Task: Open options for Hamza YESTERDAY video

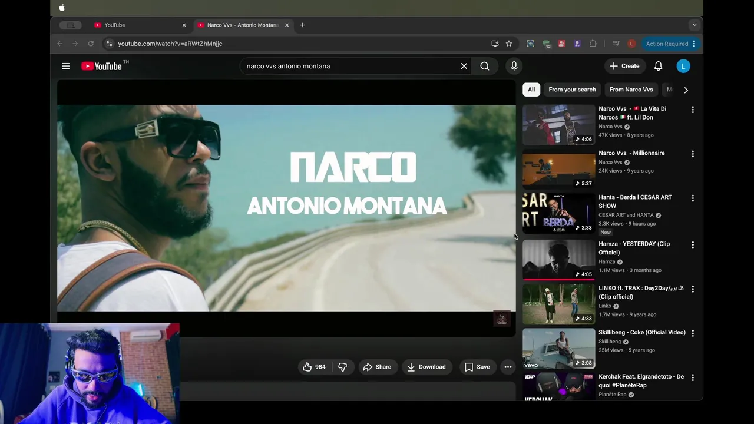Action: point(693,244)
